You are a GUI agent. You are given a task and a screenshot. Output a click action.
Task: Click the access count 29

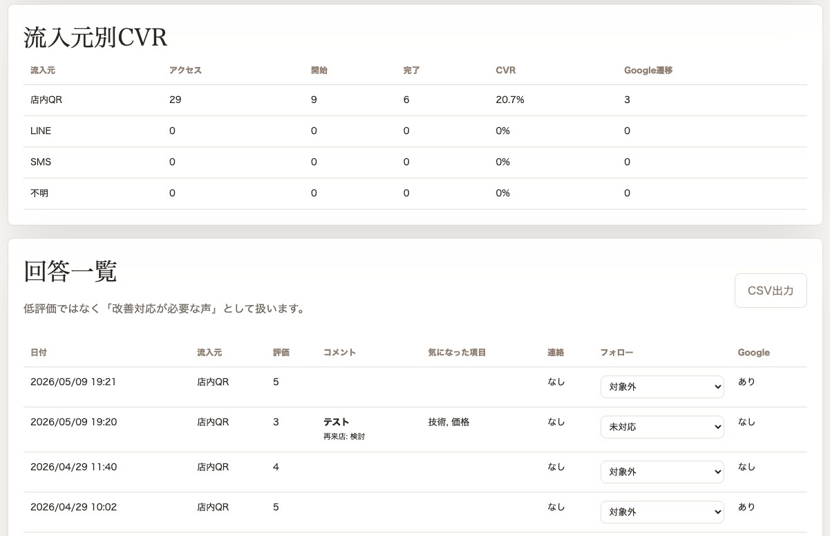click(x=175, y=100)
